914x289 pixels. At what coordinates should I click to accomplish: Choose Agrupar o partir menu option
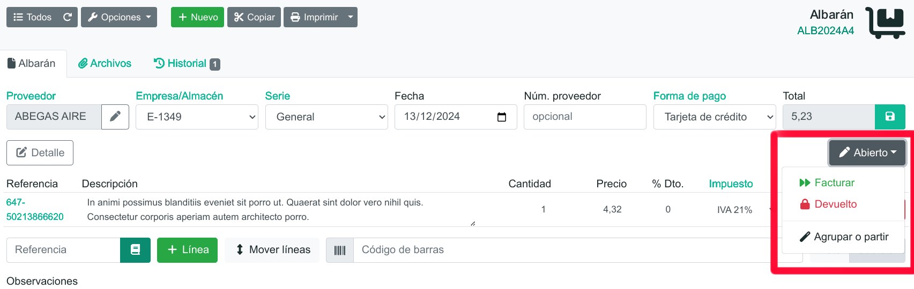(844, 237)
